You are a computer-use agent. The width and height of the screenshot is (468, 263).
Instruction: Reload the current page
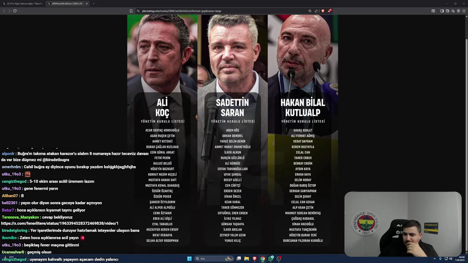point(15,11)
